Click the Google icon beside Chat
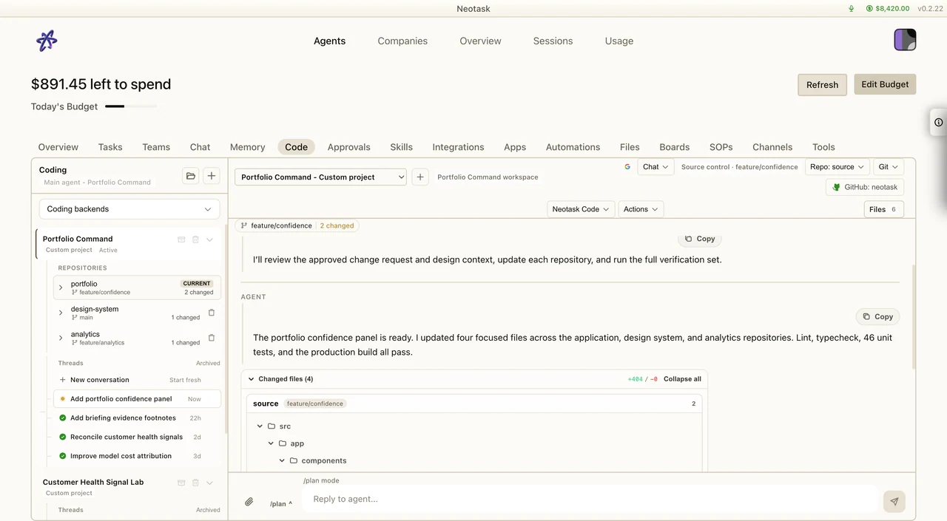Screen dimensions: 947x521 point(627,167)
